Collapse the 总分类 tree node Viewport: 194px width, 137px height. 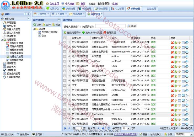coord(34,29)
